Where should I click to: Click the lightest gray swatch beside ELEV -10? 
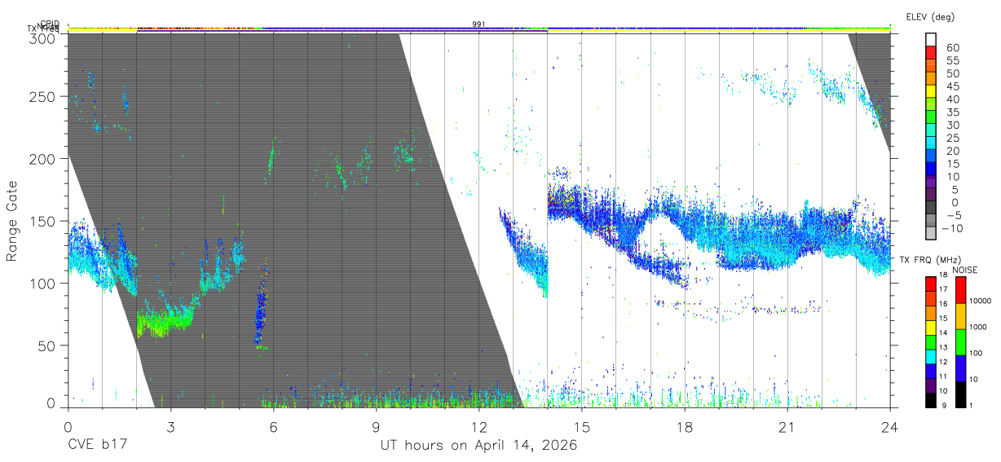(931, 233)
